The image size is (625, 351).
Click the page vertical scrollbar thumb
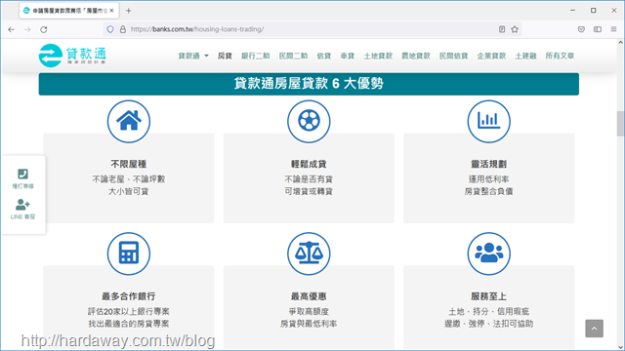click(621, 124)
